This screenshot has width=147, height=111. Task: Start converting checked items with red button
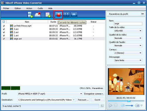(x=59, y=15)
